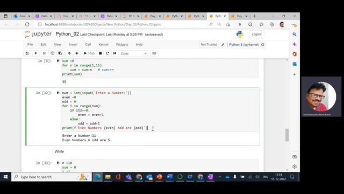The width and height of the screenshot is (344, 194).
Task: Open OneNote from the taskbar
Action: (210, 177)
